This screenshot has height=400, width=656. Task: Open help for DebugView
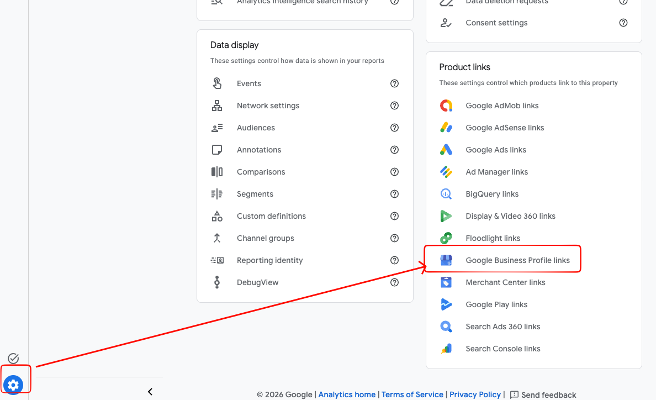tap(394, 282)
